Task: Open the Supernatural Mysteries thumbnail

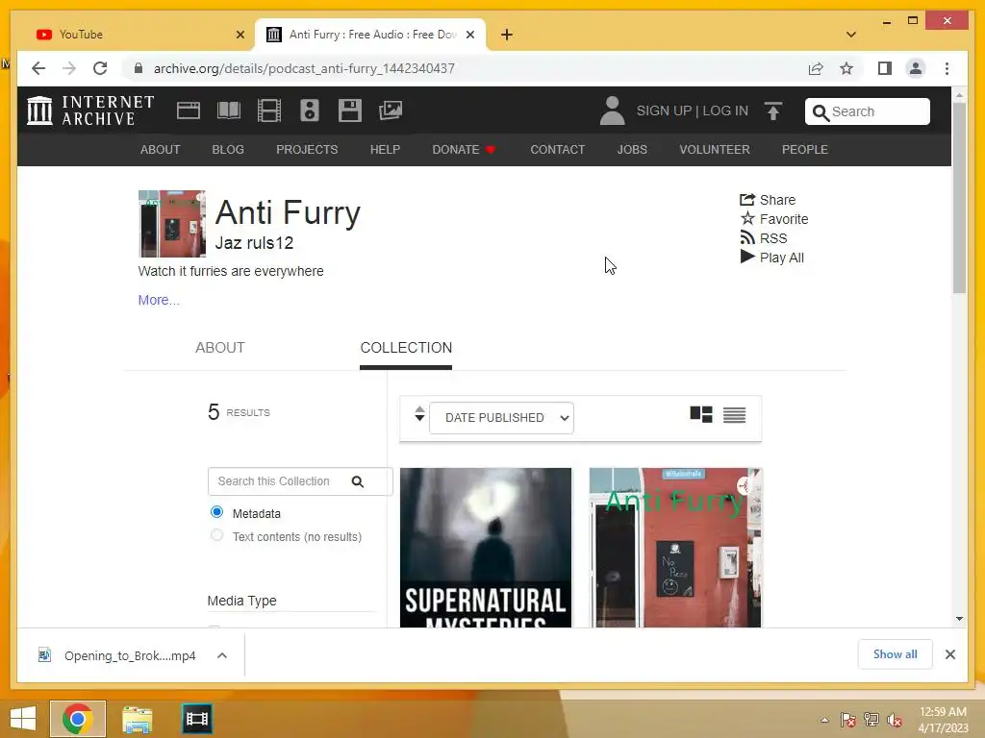Action: 486,547
